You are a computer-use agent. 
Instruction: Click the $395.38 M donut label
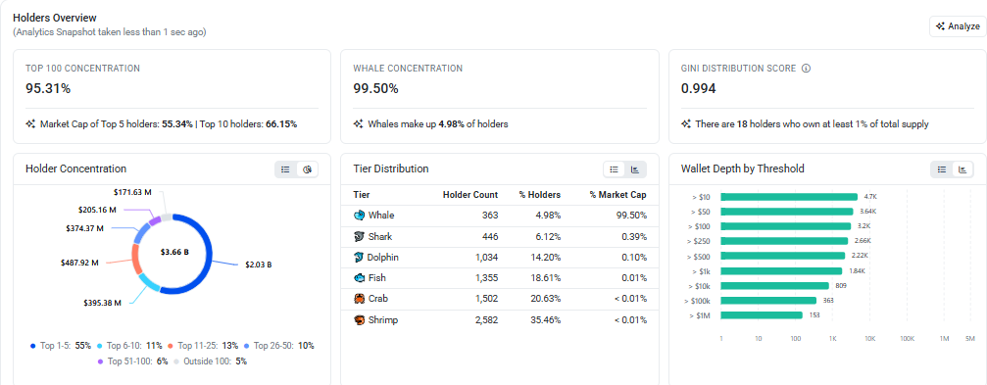coord(102,303)
